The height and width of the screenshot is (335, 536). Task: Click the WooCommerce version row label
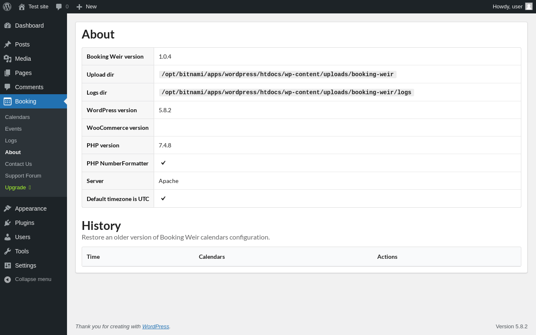(x=118, y=128)
